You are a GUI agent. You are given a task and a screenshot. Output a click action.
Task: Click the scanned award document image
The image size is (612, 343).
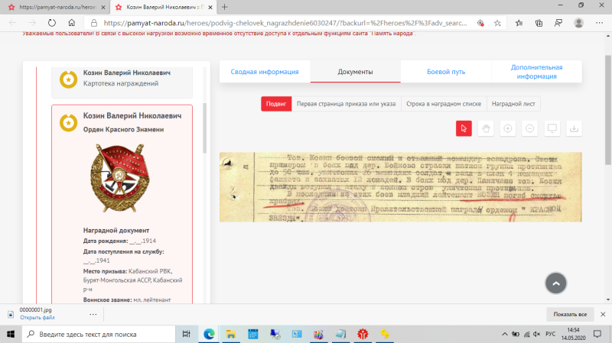click(400, 187)
